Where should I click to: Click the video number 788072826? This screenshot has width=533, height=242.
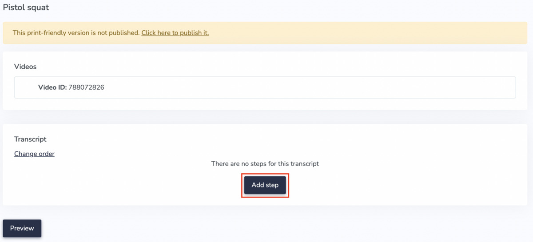click(86, 87)
